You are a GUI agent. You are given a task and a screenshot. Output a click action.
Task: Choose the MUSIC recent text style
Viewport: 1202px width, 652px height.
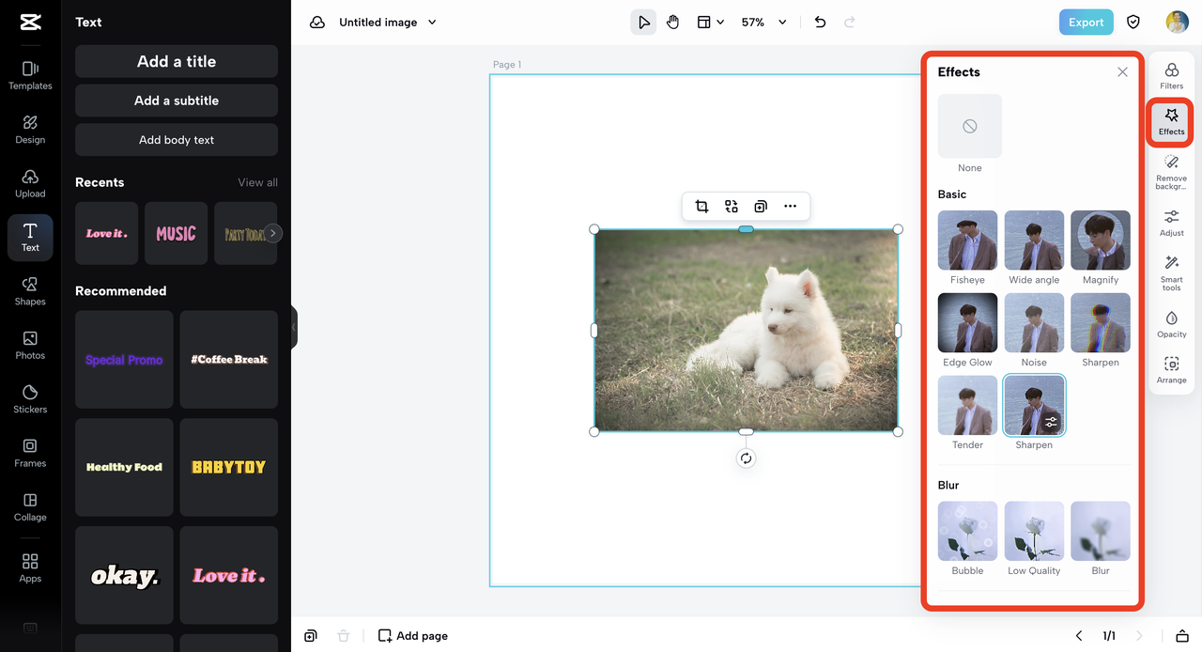[x=176, y=233]
